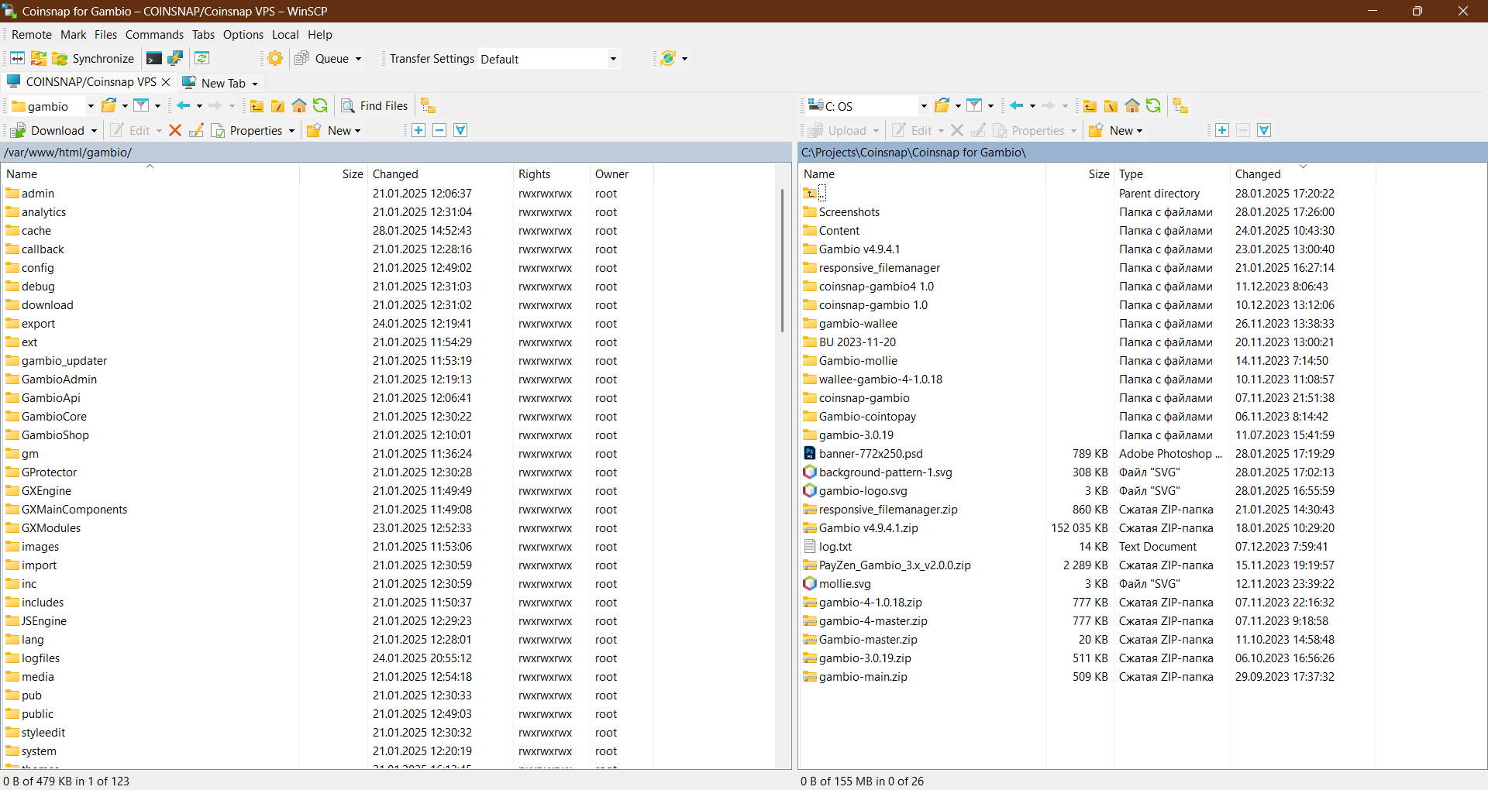Click local panel back arrow
Screen dimensions: 1488x790
click(1017, 106)
